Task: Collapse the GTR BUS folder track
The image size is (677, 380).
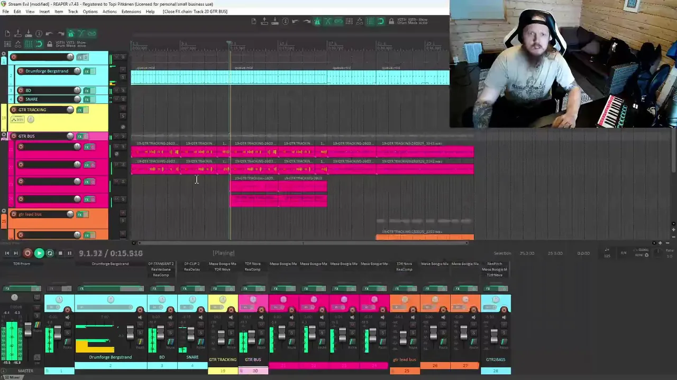Action: (x=4, y=135)
